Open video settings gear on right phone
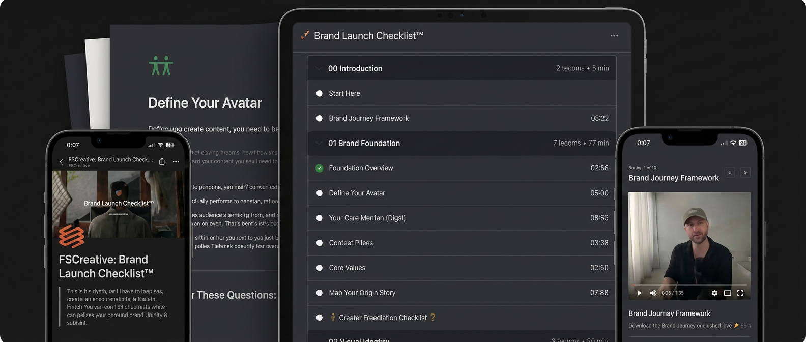 tap(714, 293)
